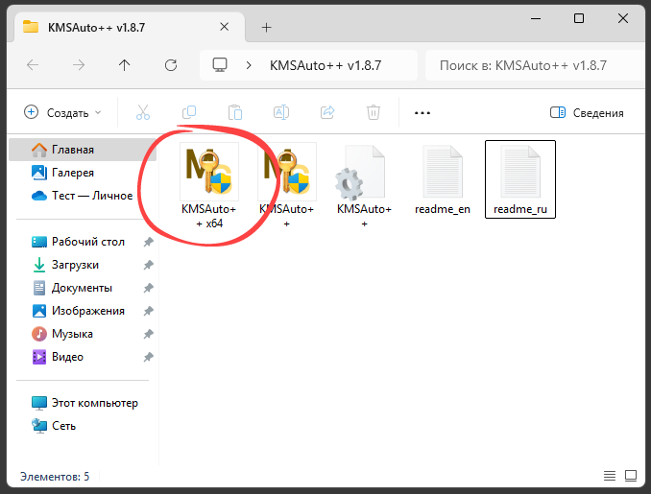Click the Delete trash bin icon
651x494 pixels.
pos(374,112)
